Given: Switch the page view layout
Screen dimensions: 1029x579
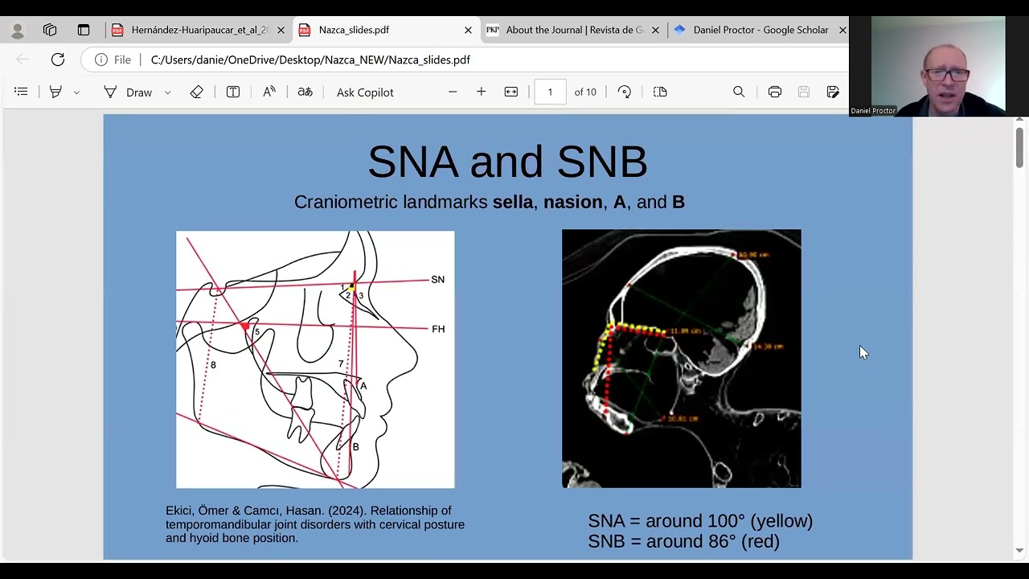Looking at the screenshot, I should (x=660, y=92).
